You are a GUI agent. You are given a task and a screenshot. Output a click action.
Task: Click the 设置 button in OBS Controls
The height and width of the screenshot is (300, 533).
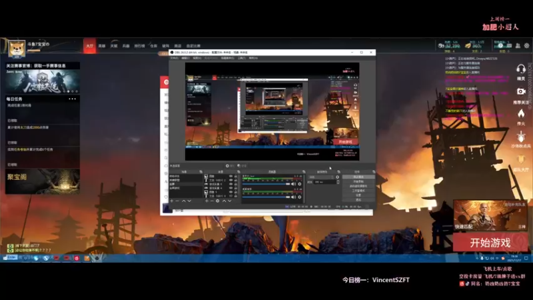pyautogui.click(x=358, y=195)
